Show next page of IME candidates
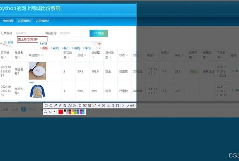239x161 pixels. [x=97, y=48]
